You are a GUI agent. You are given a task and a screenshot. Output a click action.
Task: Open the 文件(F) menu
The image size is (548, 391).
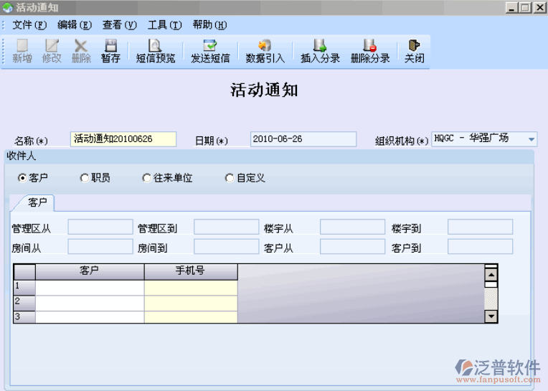(x=29, y=24)
